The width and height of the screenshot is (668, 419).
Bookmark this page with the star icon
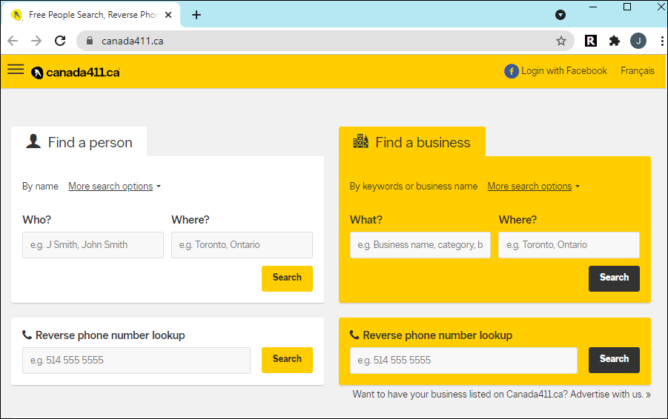tap(561, 41)
